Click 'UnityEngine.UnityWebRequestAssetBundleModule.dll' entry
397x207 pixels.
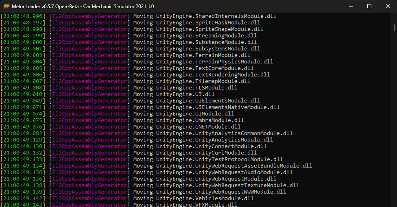(234, 166)
